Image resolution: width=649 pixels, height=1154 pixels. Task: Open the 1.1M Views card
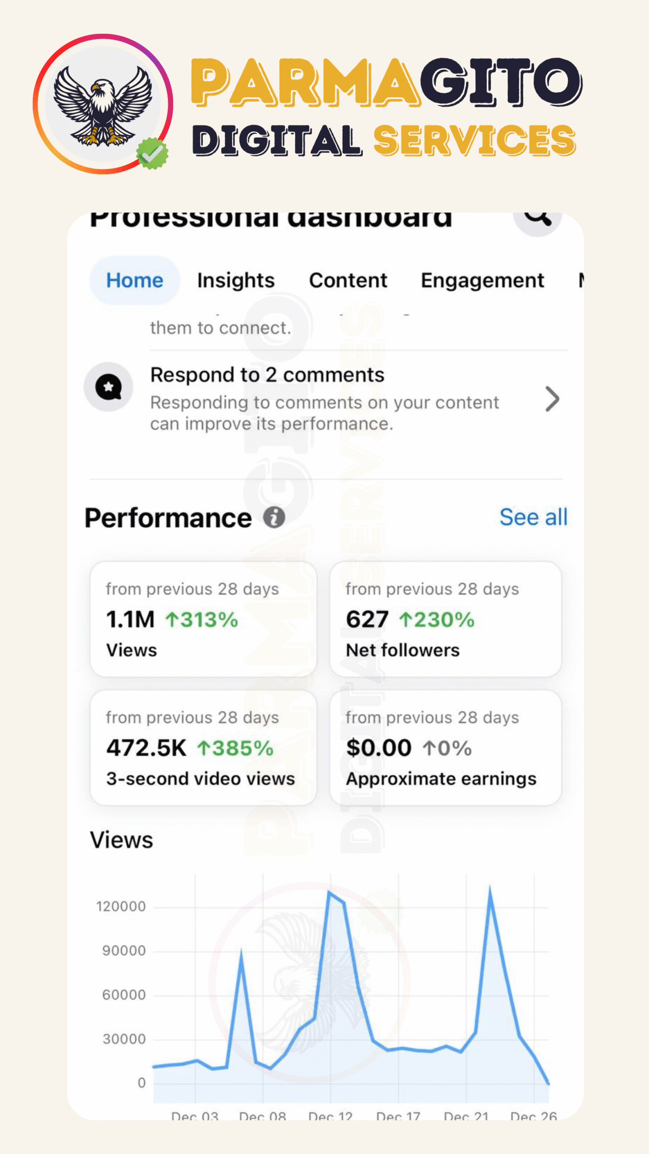(203, 619)
